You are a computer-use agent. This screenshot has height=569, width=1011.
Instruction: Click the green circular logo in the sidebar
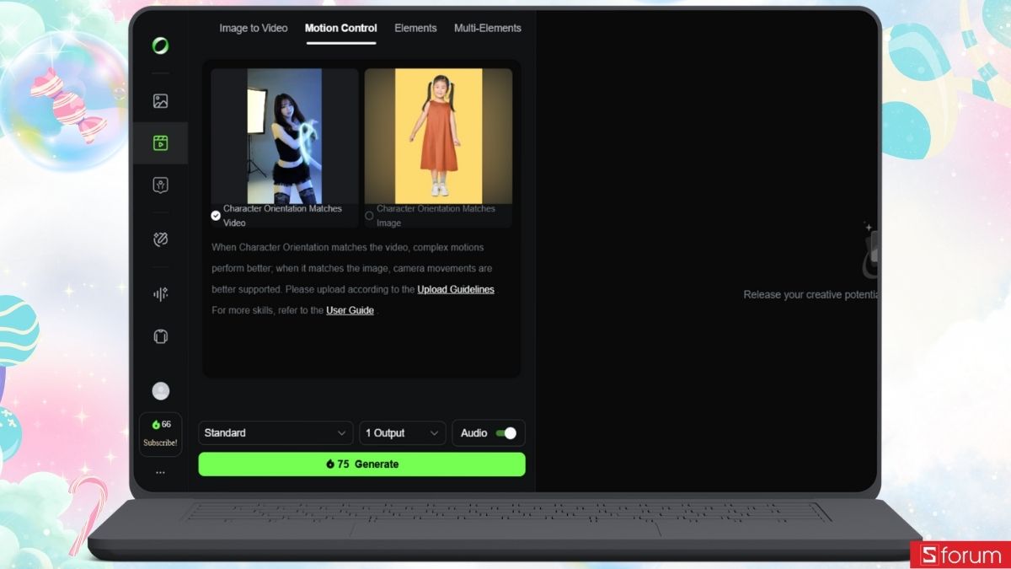coord(160,46)
